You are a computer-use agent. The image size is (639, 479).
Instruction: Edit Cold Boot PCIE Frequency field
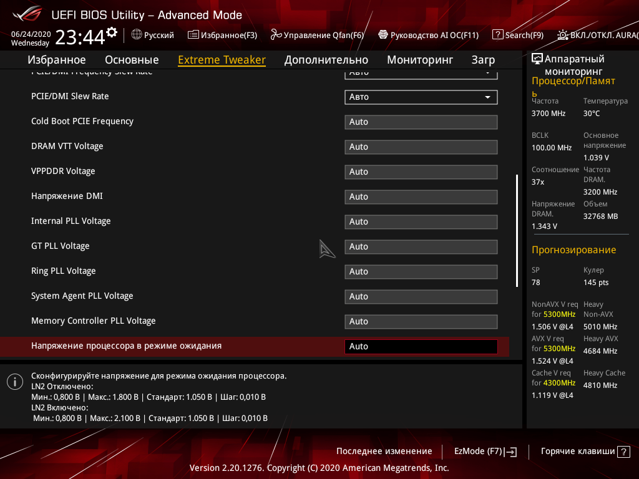tap(421, 122)
